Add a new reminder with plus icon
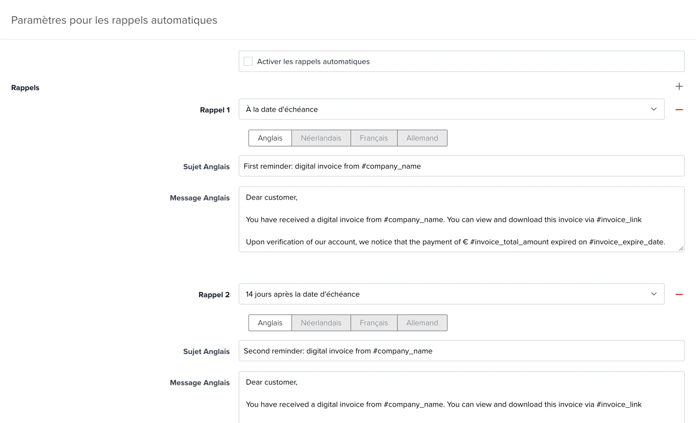 (x=679, y=86)
